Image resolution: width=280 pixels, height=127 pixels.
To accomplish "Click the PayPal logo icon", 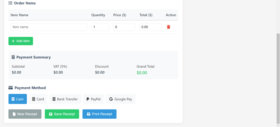I will [88, 99].
